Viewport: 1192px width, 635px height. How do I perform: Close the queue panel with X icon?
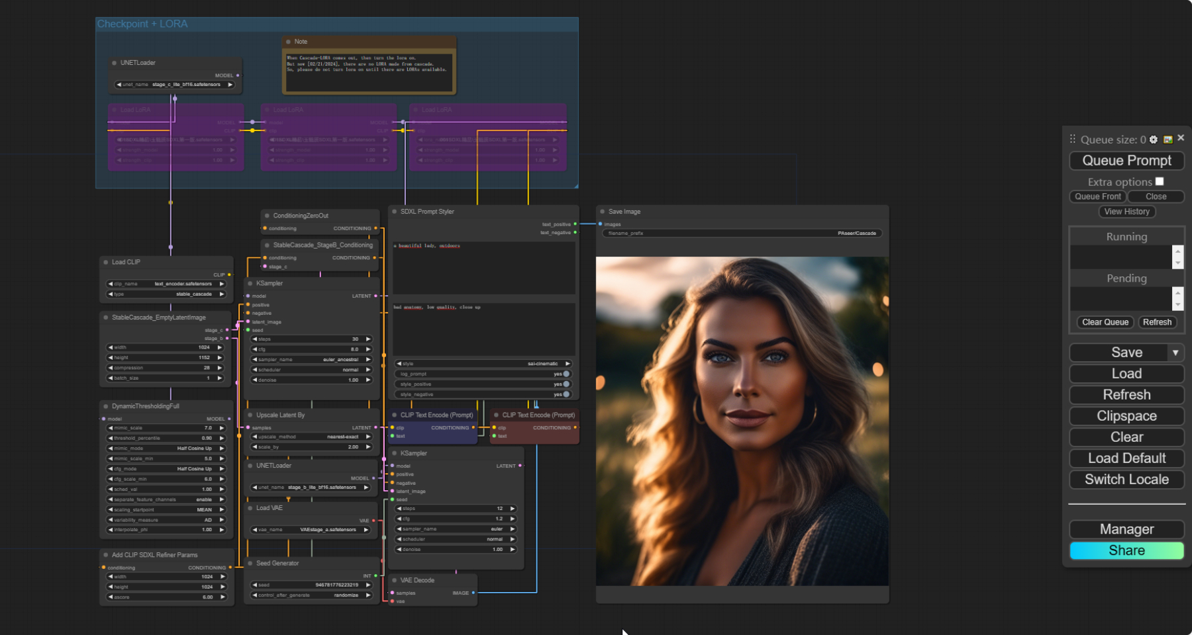coord(1181,138)
